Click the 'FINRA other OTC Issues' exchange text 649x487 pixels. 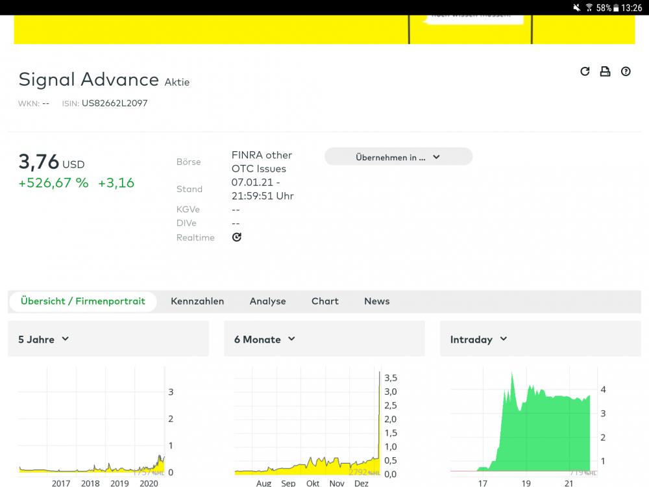pos(262,162)
